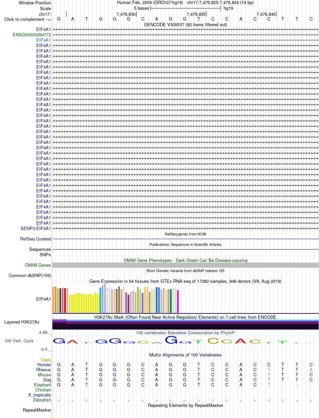Open 'Publications: Sequences in Scientific Articles' title

point(185,244)
